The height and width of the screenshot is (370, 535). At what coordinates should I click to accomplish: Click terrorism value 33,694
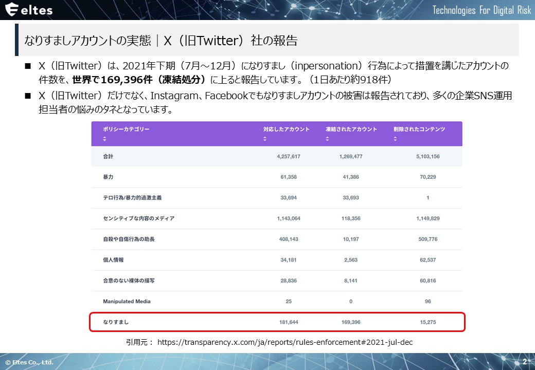tap(289, 198)
